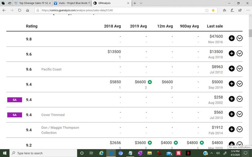The height and width of the screenshot is (157, 252).
Task: Switch to Vudu Project Blue Book tab
Action: 72,3
